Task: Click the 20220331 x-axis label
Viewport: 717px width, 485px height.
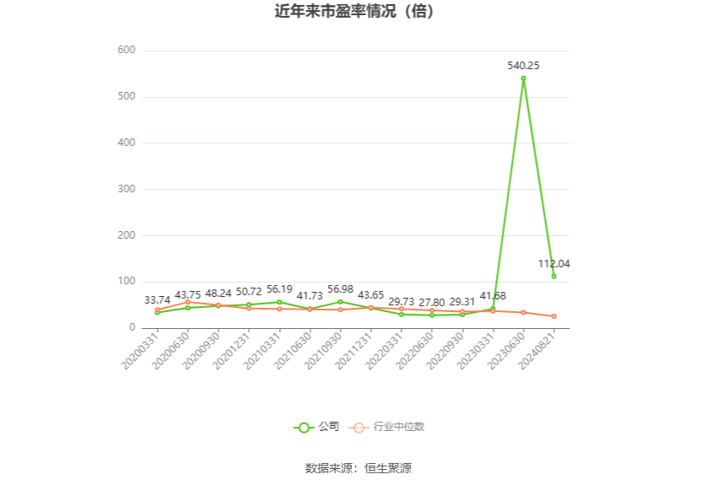Action: coord(385,351)
